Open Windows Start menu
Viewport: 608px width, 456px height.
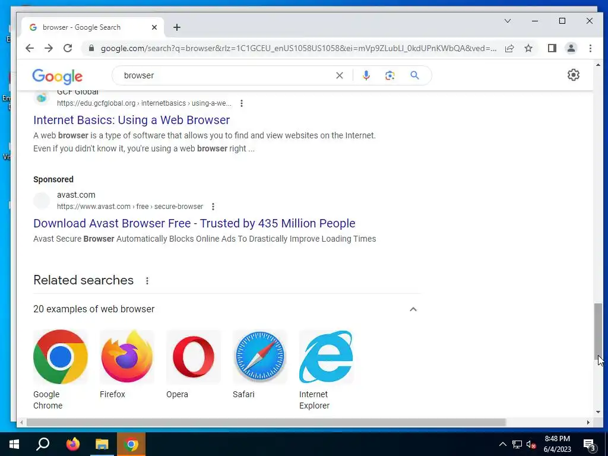click(x=14, y=444)
